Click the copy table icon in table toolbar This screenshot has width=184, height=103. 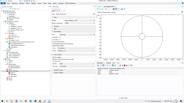coord(127,66)
